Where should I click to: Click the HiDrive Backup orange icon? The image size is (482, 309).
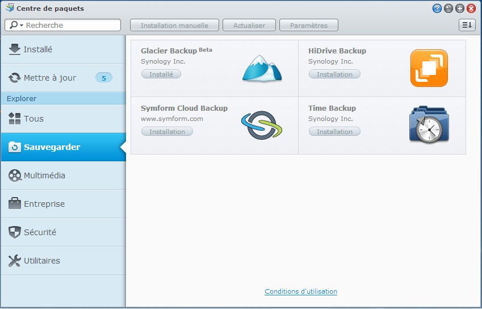(x=429, y=68)
